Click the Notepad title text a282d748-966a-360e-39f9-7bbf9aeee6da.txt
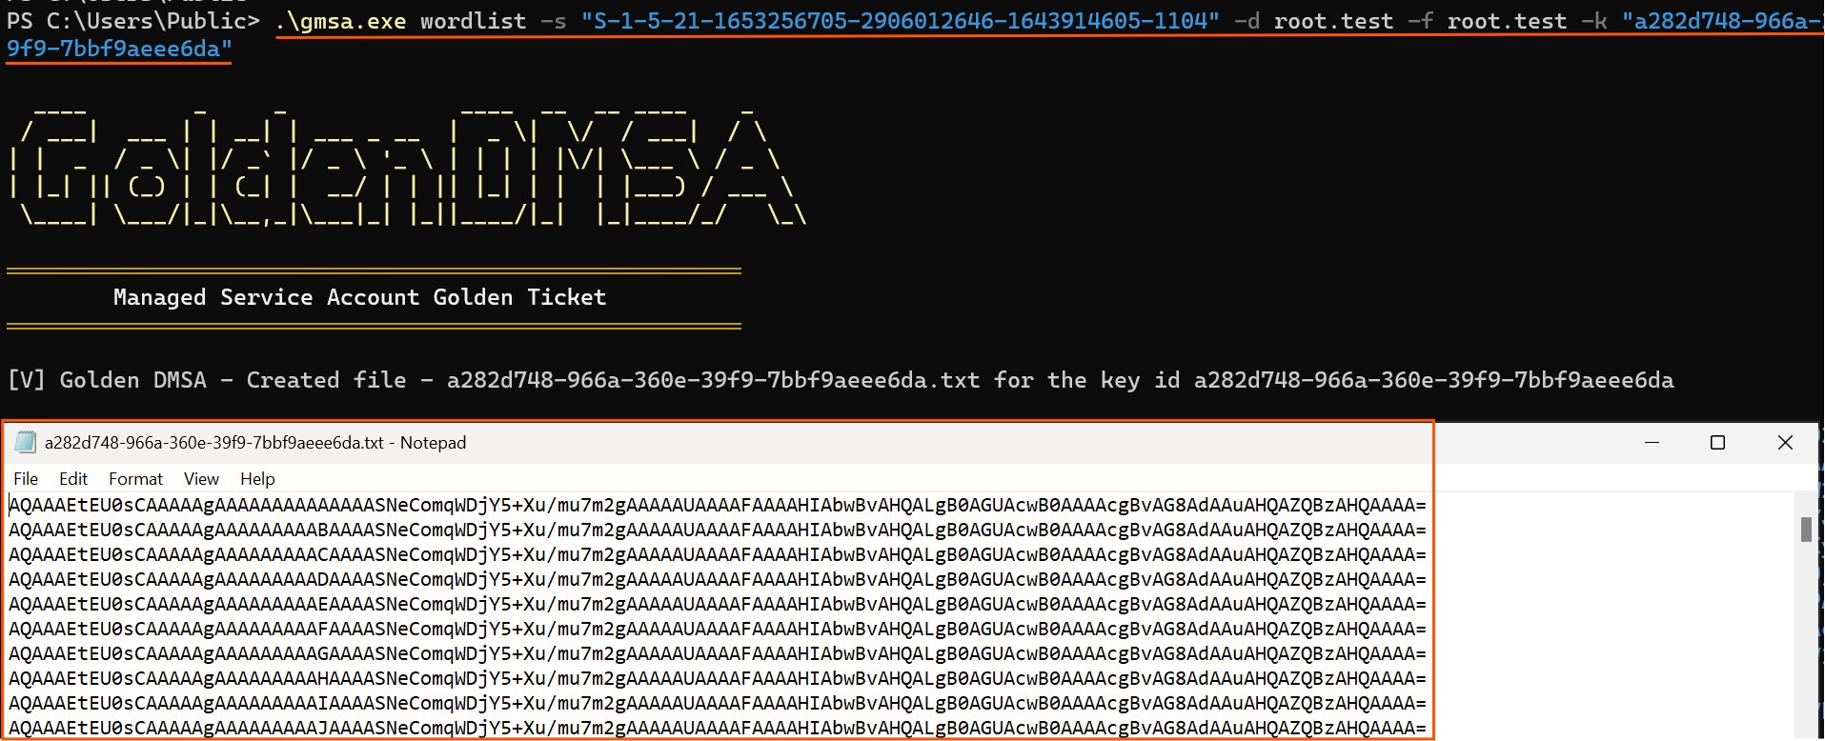This screenshot has width=1825, height=741. pyautogui.click(x=214, y=443)
